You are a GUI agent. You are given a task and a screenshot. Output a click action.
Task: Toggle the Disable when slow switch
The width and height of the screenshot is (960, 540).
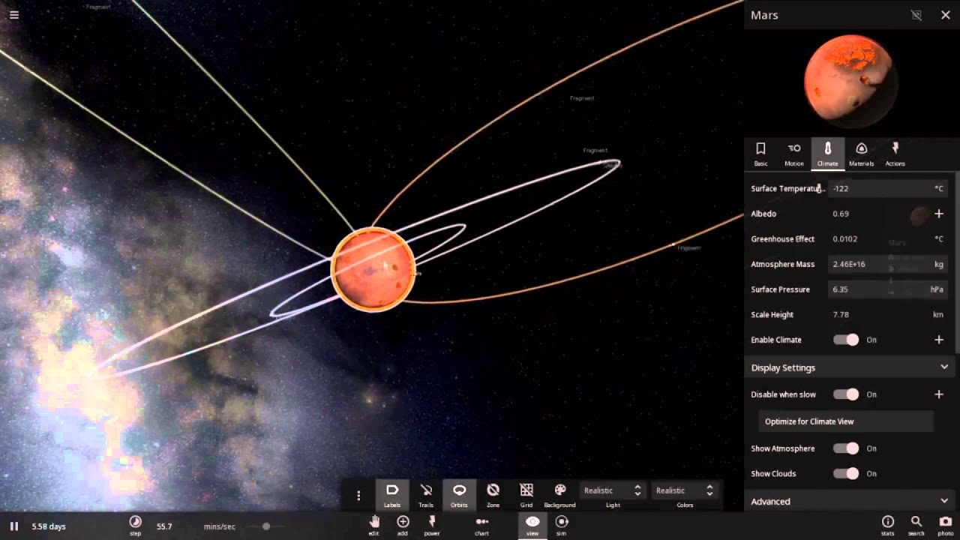846,394
